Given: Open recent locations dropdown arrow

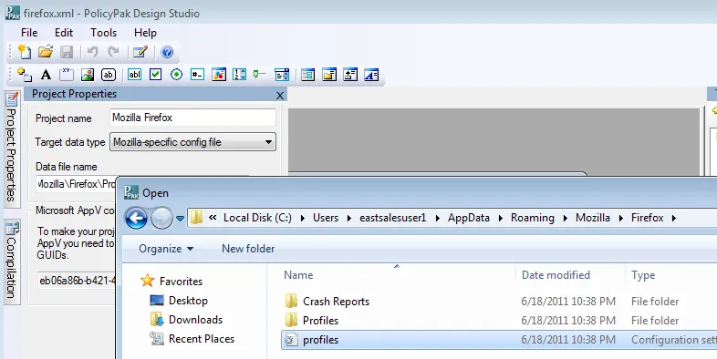Looking at the screenshot, I should (x=181, y=219).
